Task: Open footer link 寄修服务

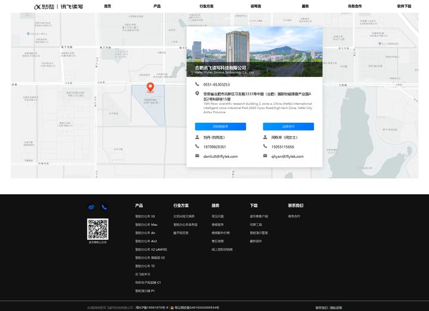Action: click(217, 225)
